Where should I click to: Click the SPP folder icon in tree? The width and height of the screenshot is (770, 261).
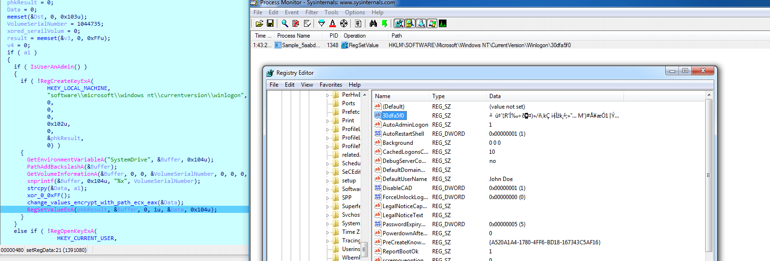click(336, 197)
